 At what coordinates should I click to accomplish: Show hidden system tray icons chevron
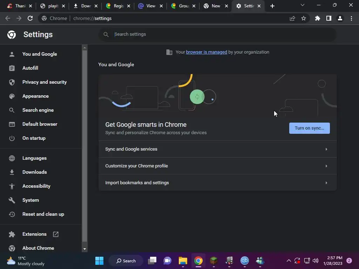tap(289, 261)
